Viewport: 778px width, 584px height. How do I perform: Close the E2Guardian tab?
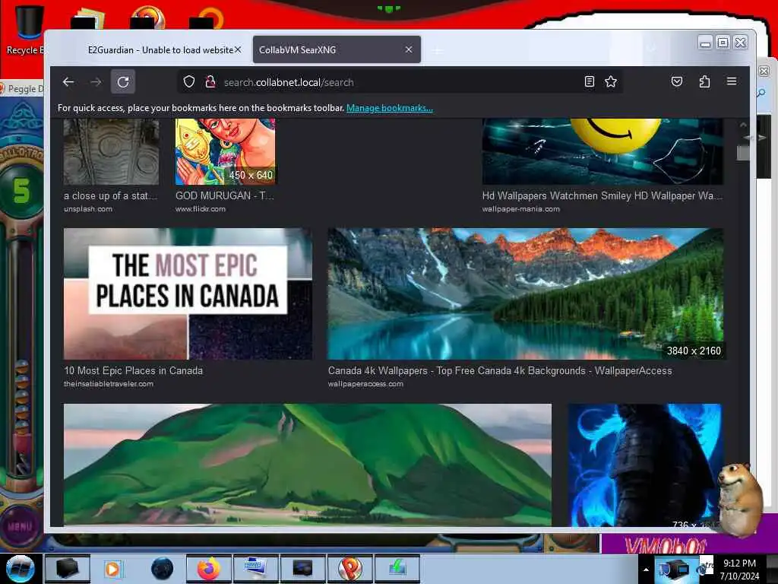238,49
